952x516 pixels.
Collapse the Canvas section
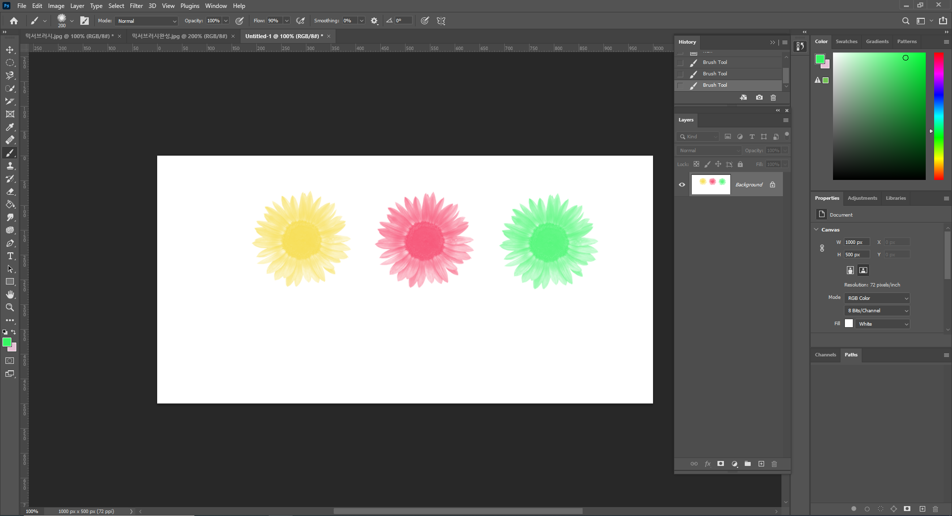(816, 229)
